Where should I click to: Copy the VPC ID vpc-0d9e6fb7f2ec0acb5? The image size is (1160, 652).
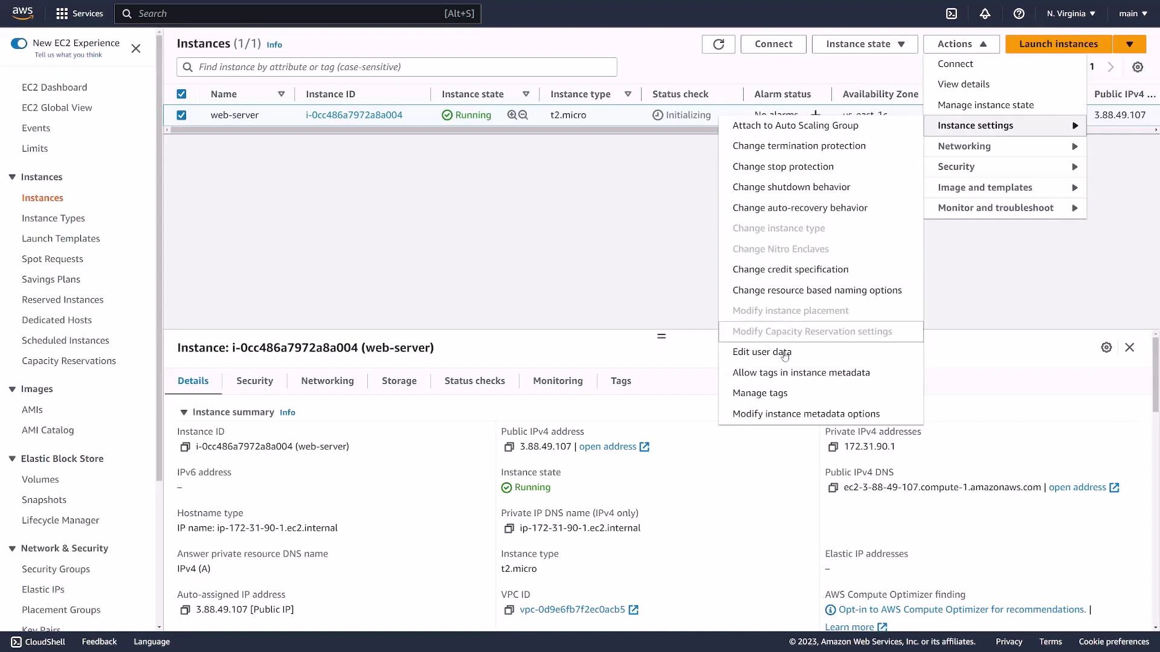click(x=509, y=610)
